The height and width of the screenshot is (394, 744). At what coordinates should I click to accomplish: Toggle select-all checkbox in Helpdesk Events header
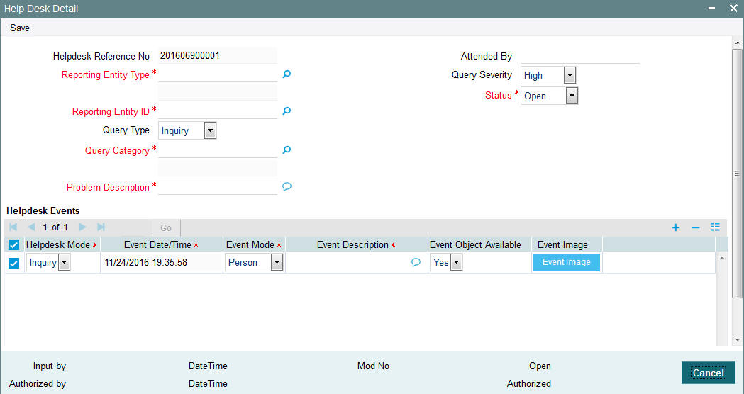click(x=13, y=245)
